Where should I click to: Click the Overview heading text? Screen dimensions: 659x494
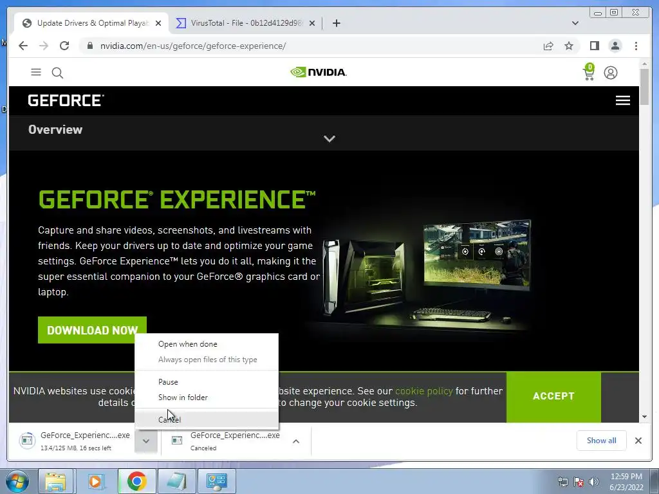[55, 129]
